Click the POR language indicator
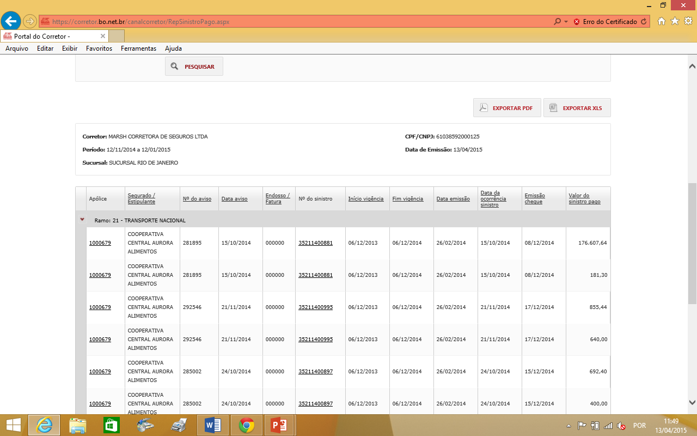This screenshot has height=436, width=697. (x=639, y=426)
